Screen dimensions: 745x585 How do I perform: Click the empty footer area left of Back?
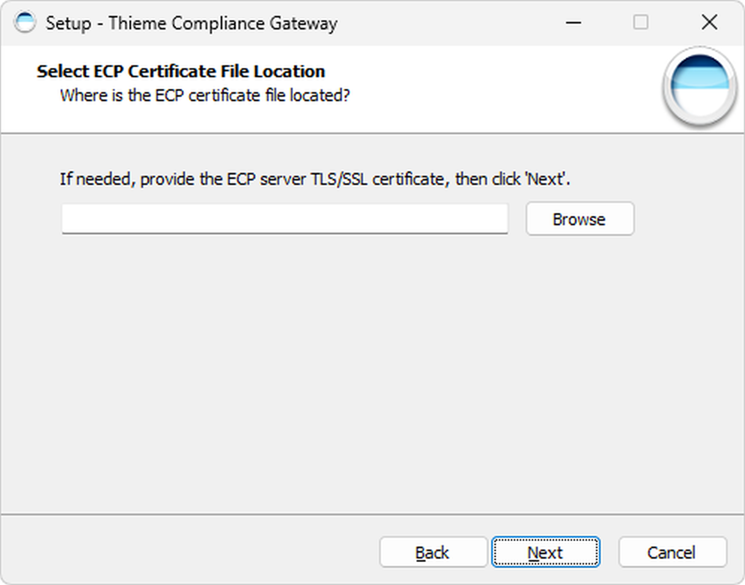pyautogui.click(x=189, y=552)
